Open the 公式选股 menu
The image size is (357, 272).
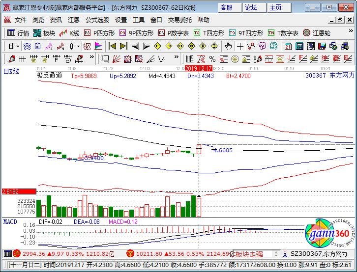click(x=97, y=20)
